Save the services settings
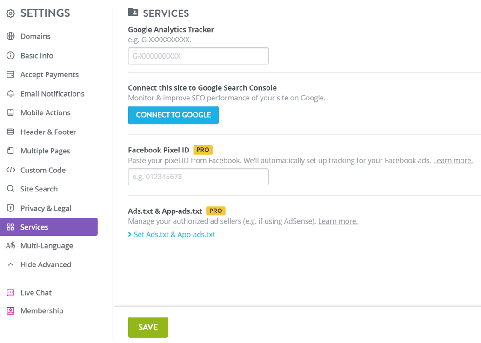481x343 pixels. (x=148, y=327)
